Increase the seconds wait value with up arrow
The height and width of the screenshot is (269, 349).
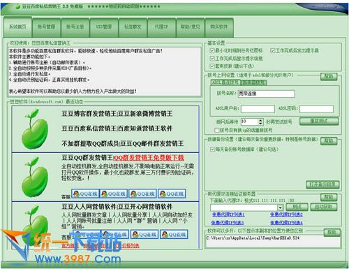pos(261,120)
